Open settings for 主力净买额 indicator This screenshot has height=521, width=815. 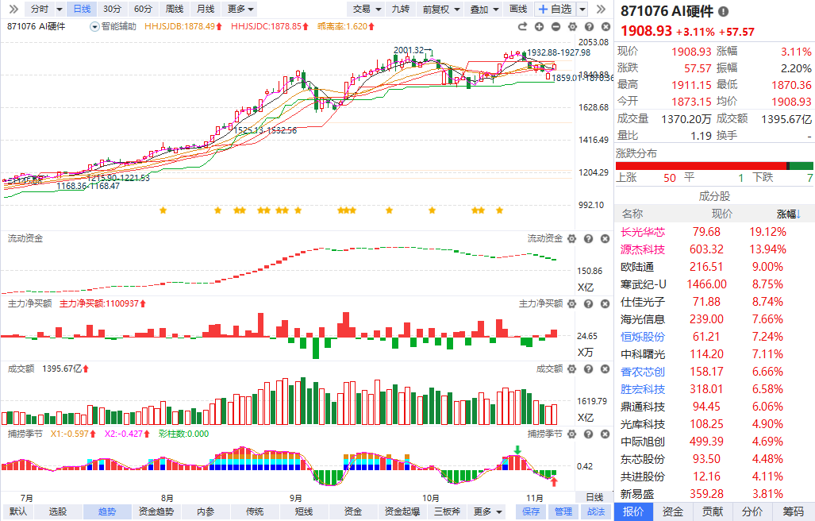[x=573, y=303]
